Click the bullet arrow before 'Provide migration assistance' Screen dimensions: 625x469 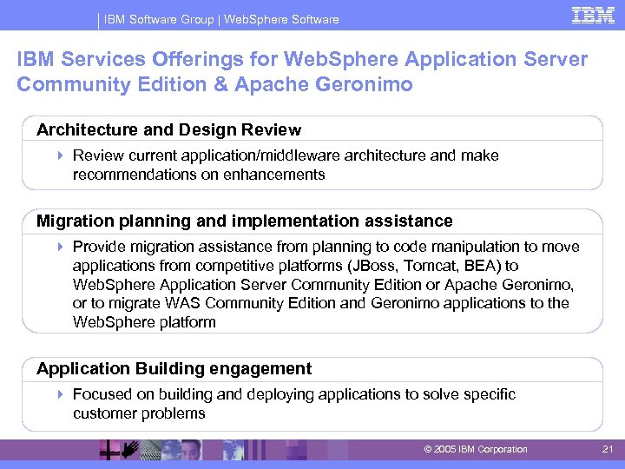pos(60,247)
